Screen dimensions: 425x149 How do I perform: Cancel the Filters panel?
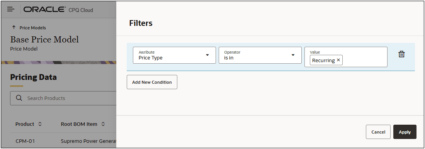click(x=378, y=132)
